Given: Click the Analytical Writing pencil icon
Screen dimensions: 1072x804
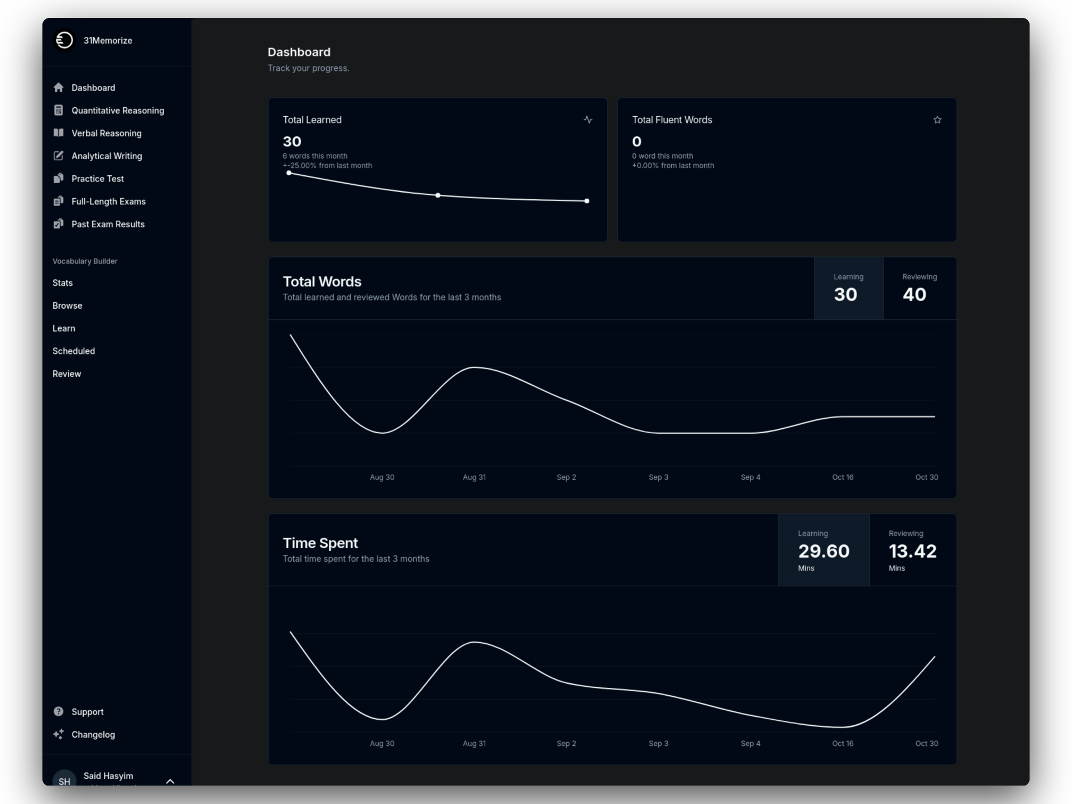Looking at the screenshot, I should [59, 156].
